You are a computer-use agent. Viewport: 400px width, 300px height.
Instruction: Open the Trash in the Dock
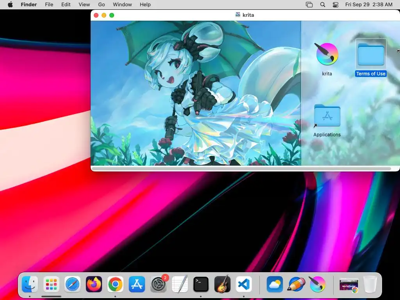[x=370, y=284]
